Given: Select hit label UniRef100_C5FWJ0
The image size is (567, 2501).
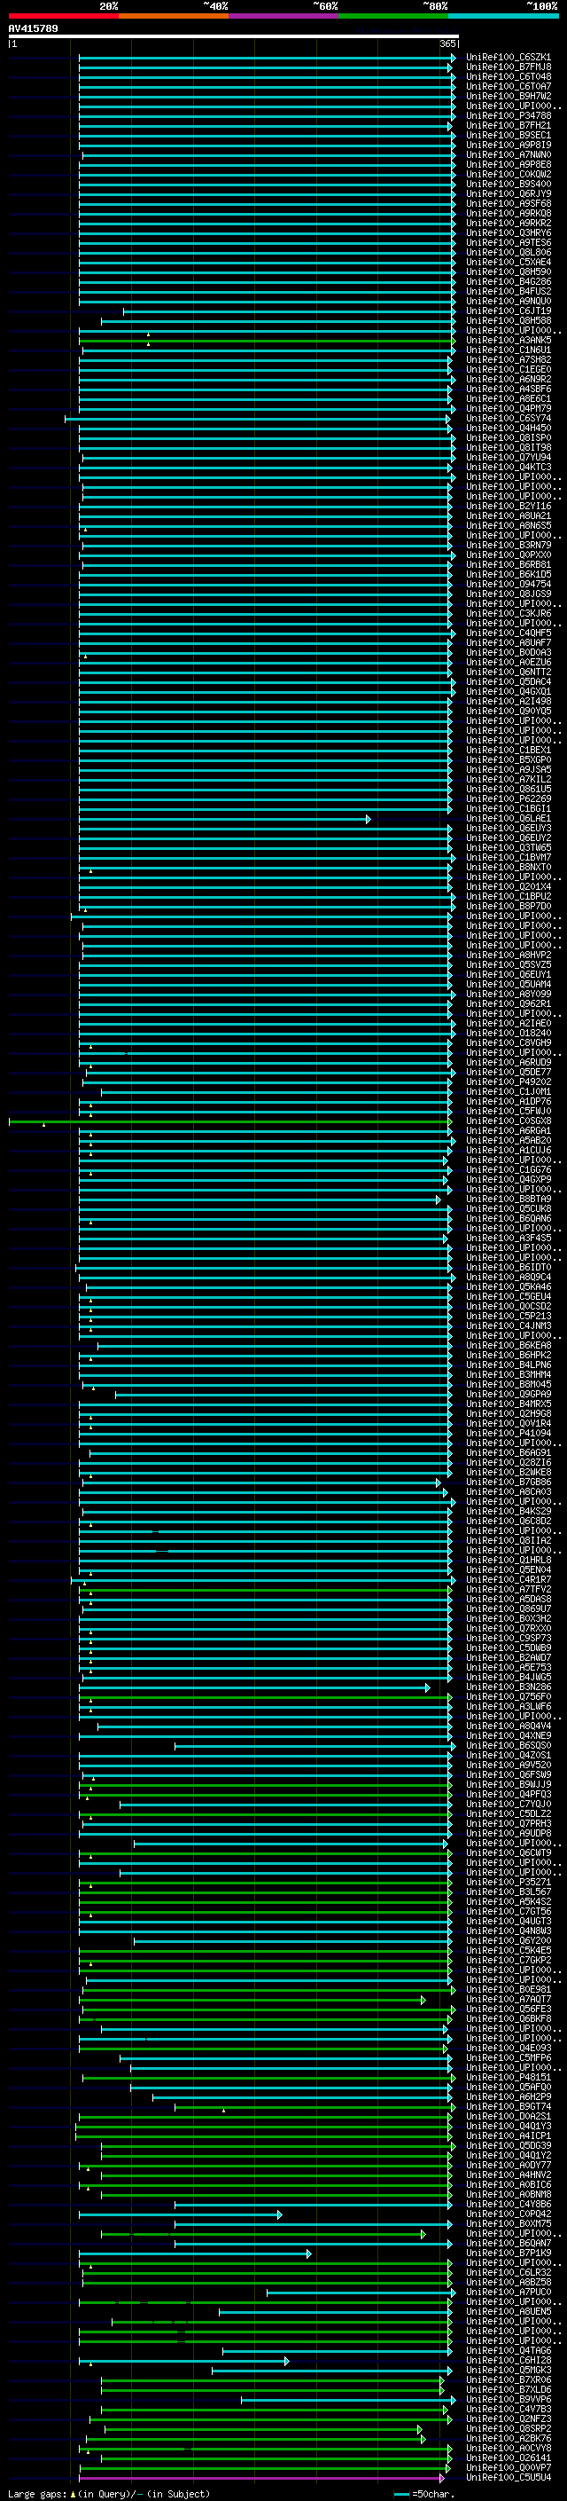Looking at the screenshot, I should 508,1111.
